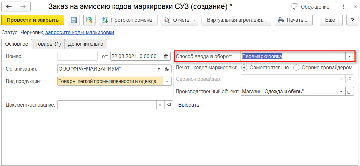Open the Еще menu
The width and height of the screenshot is (360, 166).
[331, 20]
